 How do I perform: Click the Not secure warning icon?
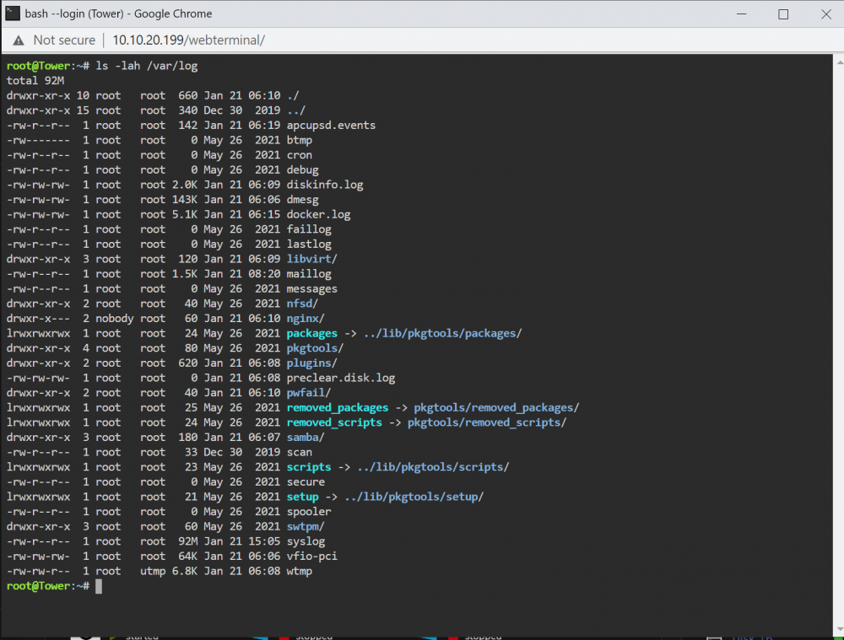point(19,40)
